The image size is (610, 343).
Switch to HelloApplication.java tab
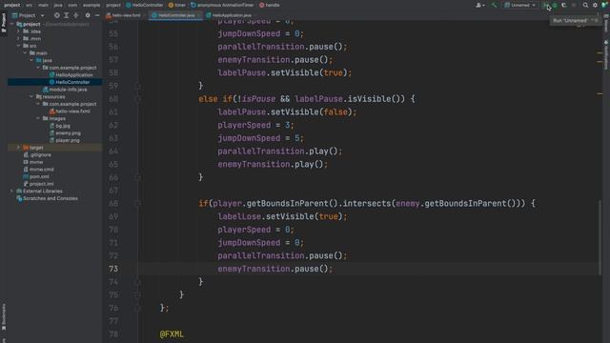coord(229,15)
